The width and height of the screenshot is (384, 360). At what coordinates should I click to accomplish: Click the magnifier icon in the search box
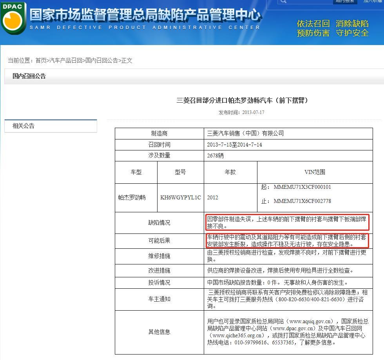tap(283, 1)
